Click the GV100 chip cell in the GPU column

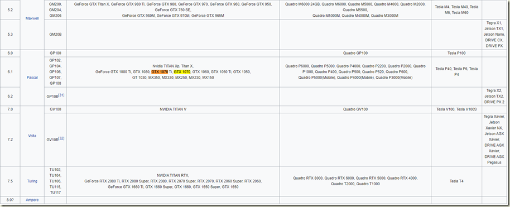pyautogui.click(x=55, y=109)
